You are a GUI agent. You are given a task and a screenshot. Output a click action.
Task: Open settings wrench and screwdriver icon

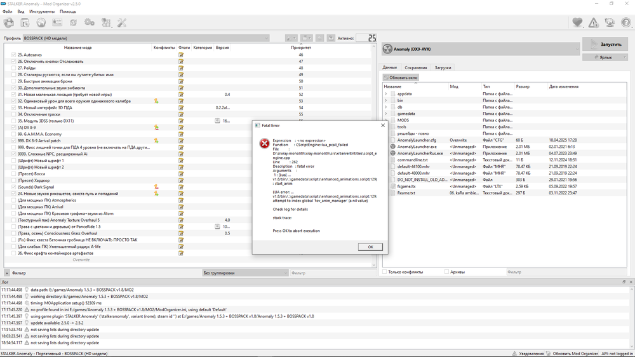pos(122,23)
